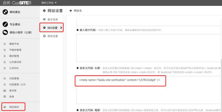Click the chevron arrow on SEO设置
222x112 pixels.
(61, 28)
